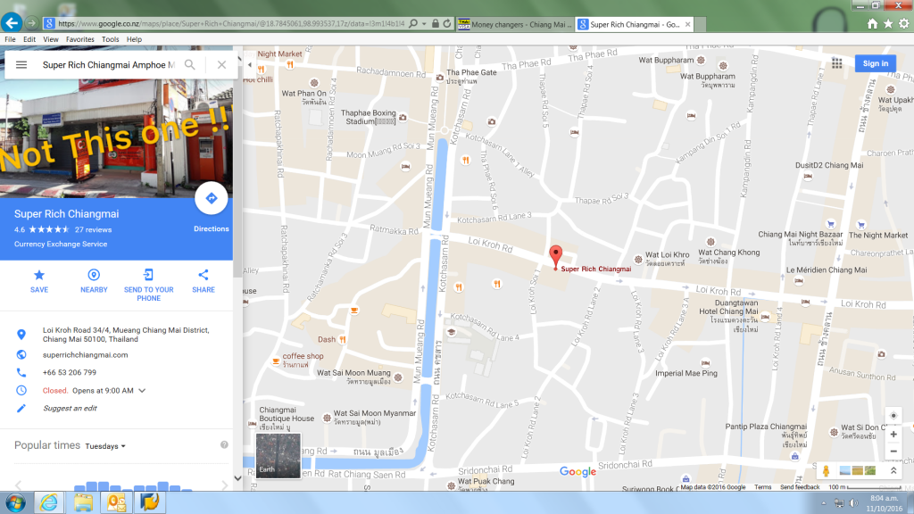This screenshot has width=914, height=514.
Task: Click the red Super Rich Chiangmai pin
Action: coord(555,257)
